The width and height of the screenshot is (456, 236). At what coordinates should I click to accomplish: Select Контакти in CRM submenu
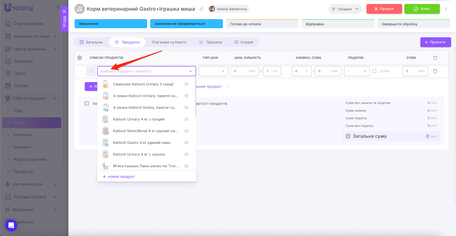[23, 135]
